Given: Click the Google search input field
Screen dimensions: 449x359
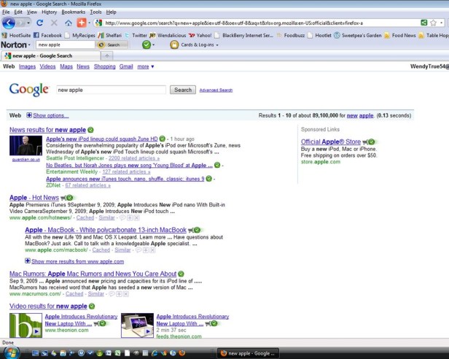Looking at the screenshot, I should pyautogui.click(x=112, y=90).
